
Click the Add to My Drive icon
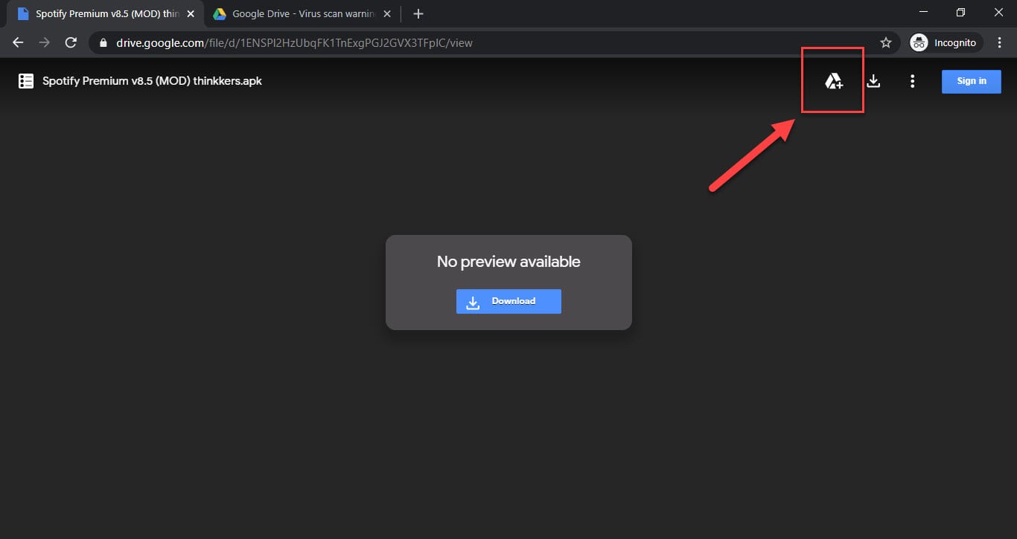[x=832, y=81]
